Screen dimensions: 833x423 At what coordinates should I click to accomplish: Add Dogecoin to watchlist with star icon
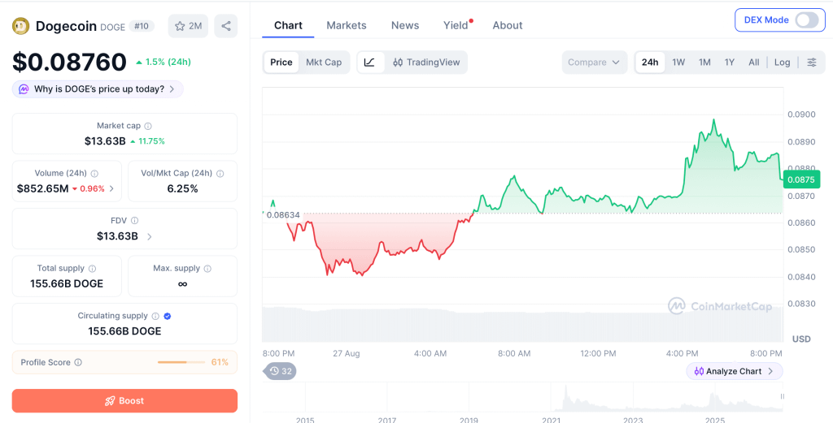coord(188,26)
